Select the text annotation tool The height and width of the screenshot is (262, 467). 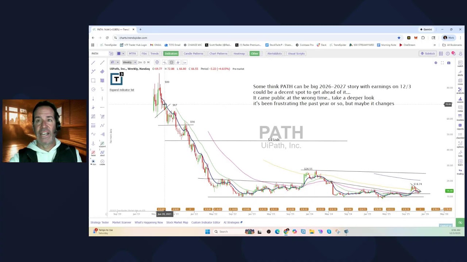102,90
